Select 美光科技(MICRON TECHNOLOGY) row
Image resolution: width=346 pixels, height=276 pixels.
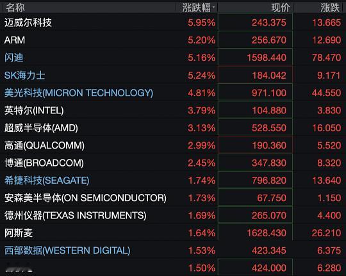click(173, 93)
